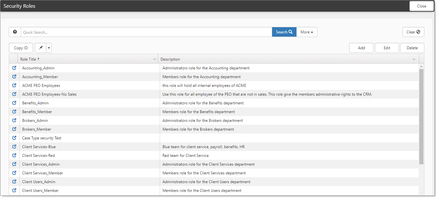This screenshot has width=438, height=199.
Task: Expand the Role Title column menu chevron
Action: pyautogui.click(x=155, y=59)
